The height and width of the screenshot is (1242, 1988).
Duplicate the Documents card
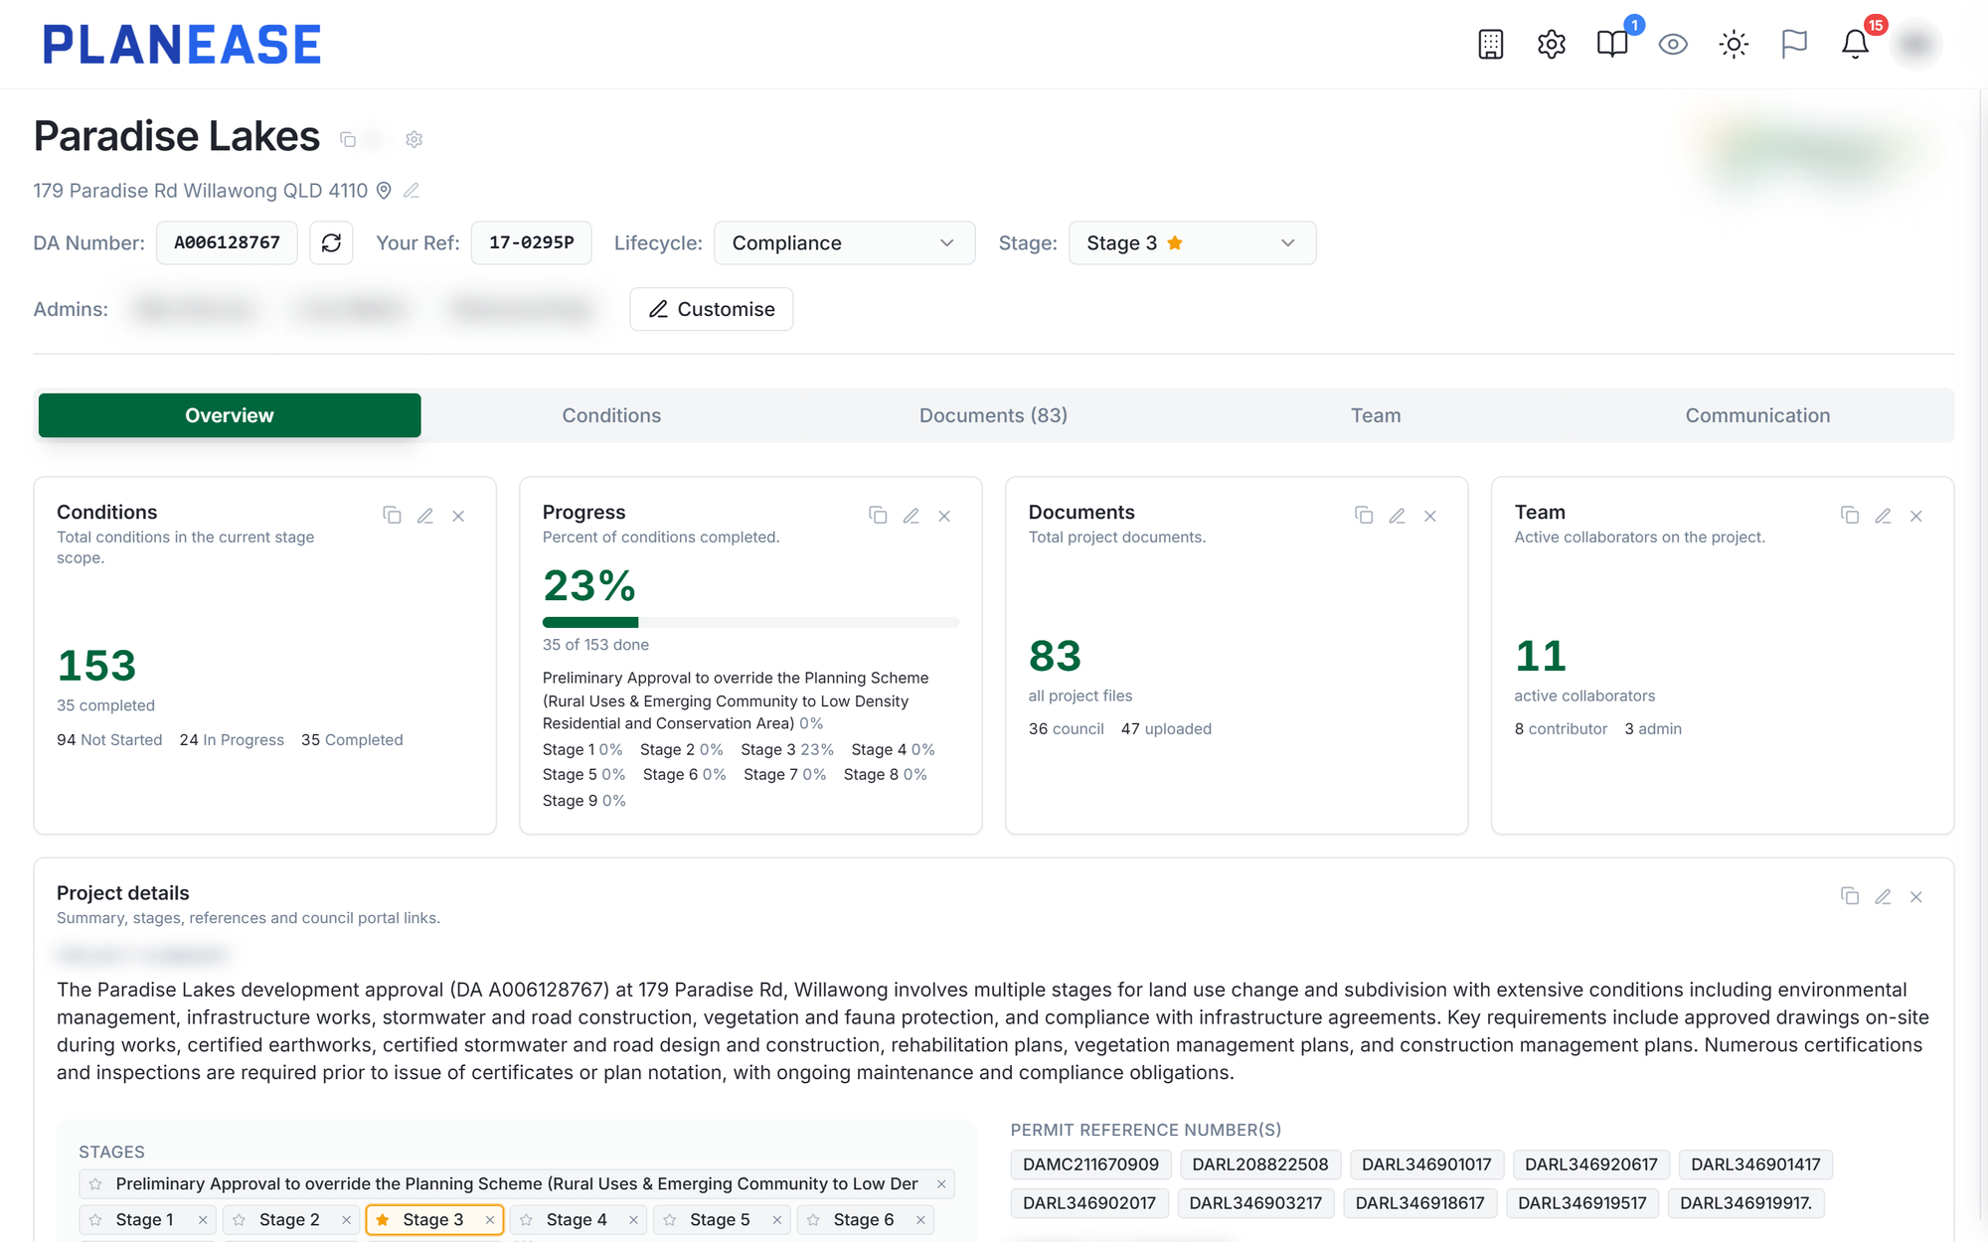(1364, 515)
